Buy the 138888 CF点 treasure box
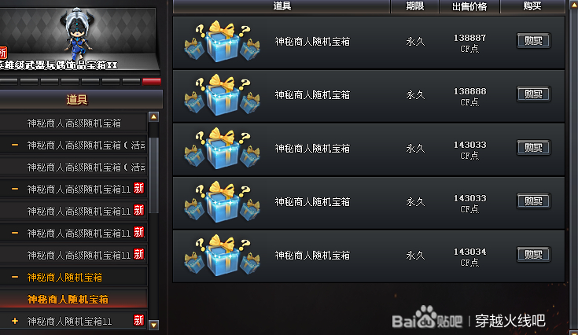The width and height of the screenshot is (578, 335). (x=533, y=94)
